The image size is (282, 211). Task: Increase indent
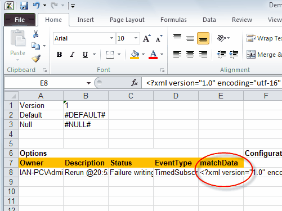[234, 55]
